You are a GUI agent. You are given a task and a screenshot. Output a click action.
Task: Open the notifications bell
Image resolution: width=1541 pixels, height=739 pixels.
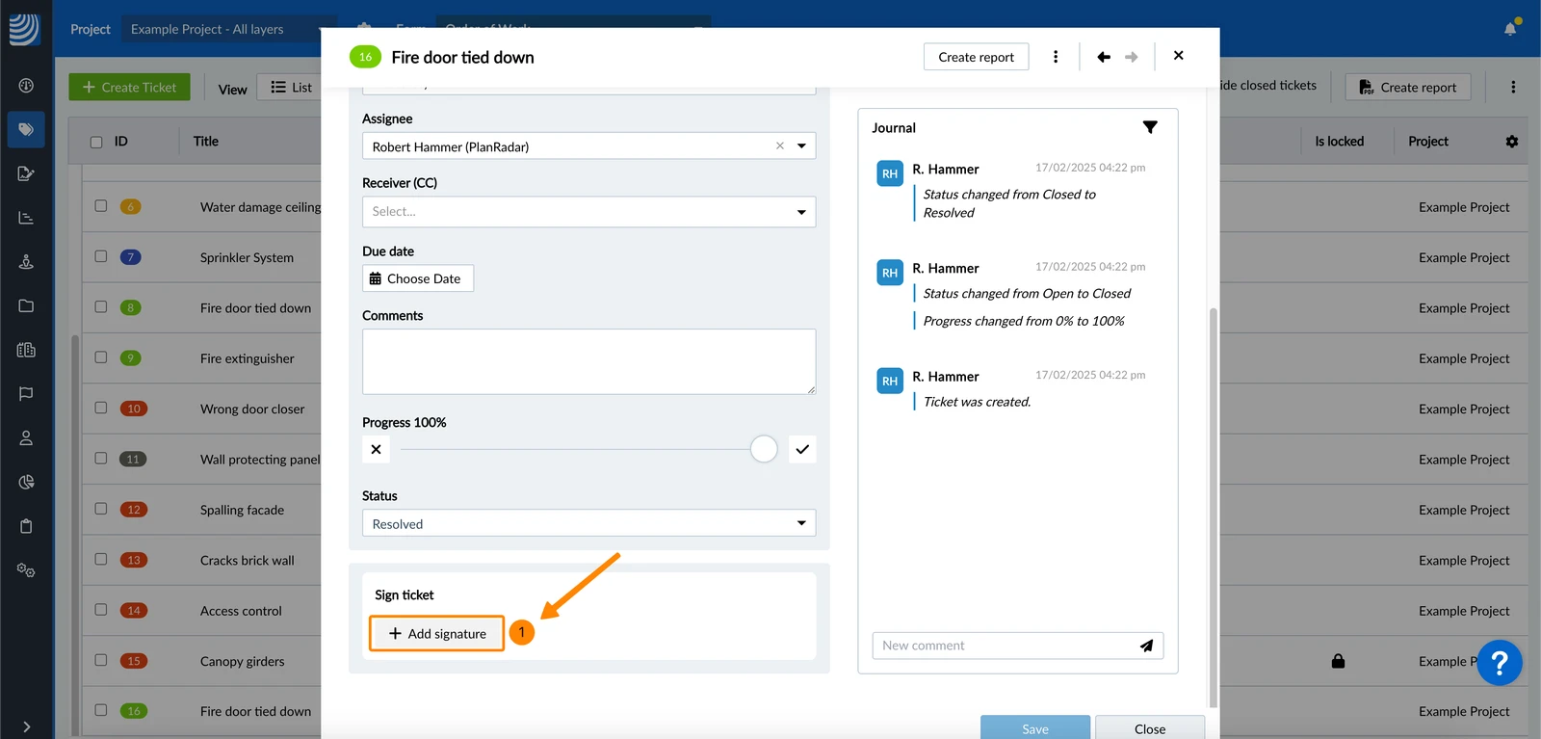click(1510, 28)
